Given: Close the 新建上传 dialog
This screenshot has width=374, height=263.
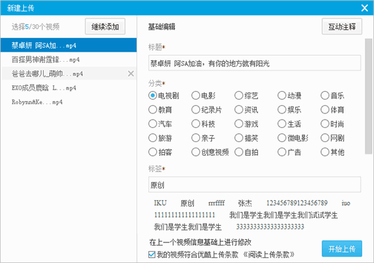Looking at the screenshot, I should (365, 8).
